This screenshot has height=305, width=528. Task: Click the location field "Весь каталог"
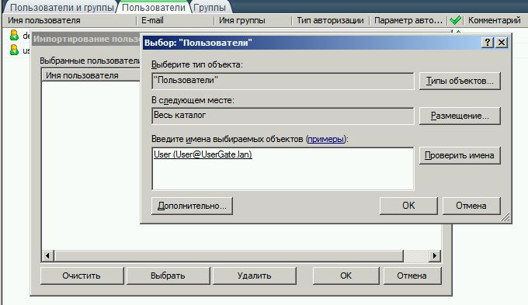pyautogui.click(x=283, y=116)
